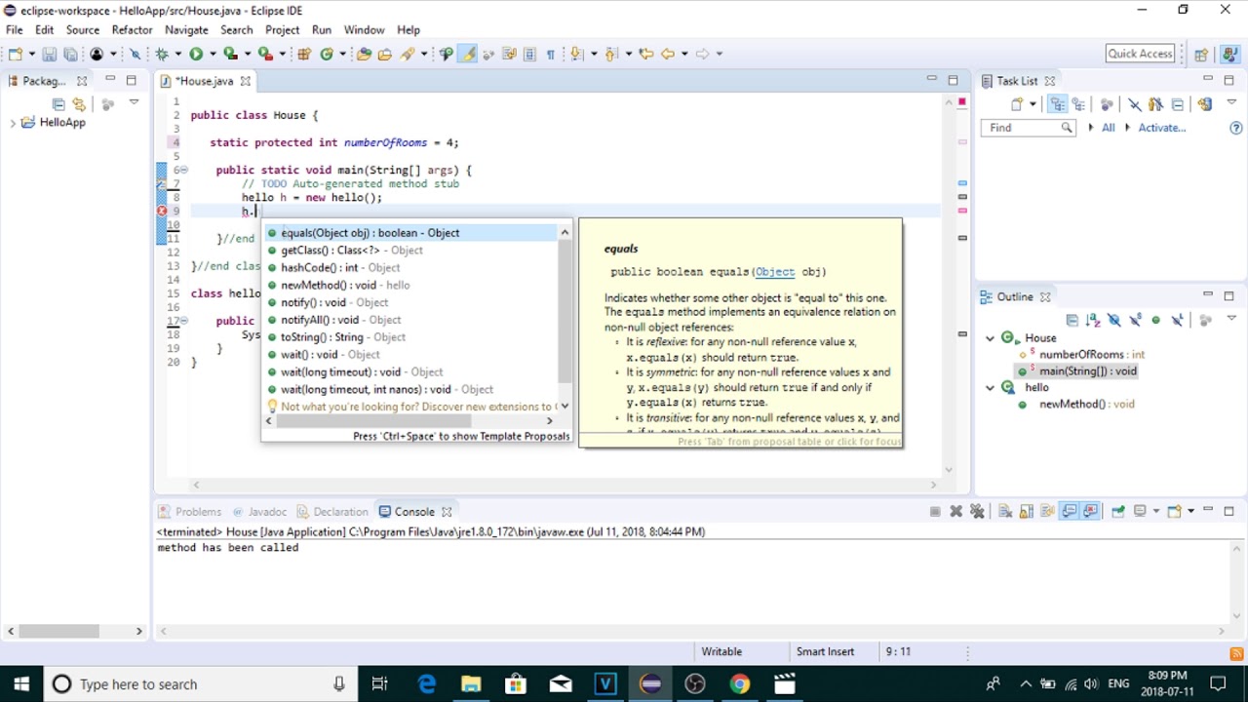Collapse the main method fold marker
This screenshot has height=702, width=1248.
point(184,170)
